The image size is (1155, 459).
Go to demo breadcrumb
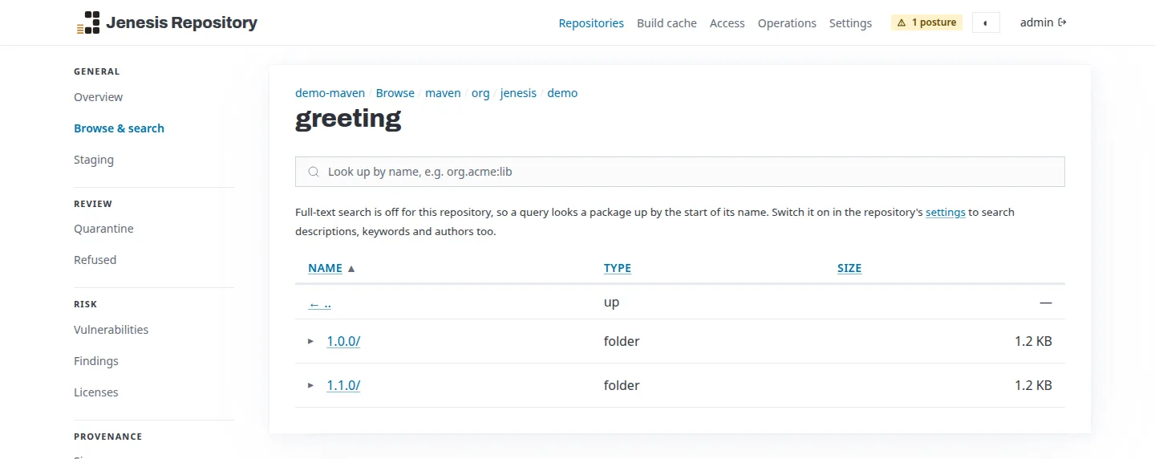coord(562,93)
